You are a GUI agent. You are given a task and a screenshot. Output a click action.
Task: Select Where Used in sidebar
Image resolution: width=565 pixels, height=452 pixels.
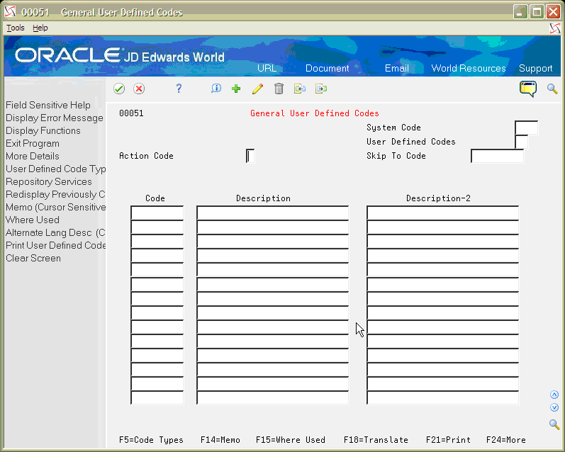[33, 220]
